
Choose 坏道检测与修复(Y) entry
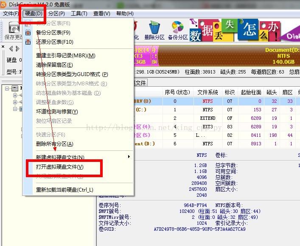[x=57, y=111]
